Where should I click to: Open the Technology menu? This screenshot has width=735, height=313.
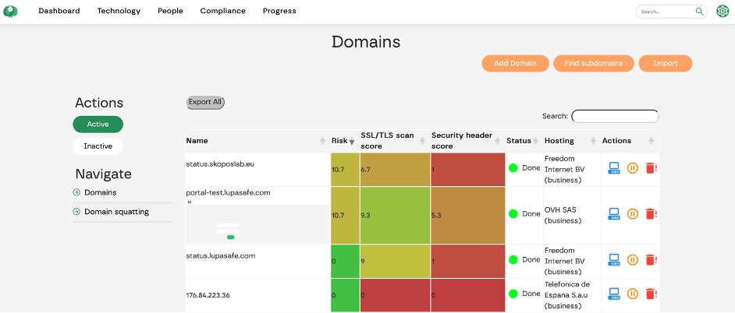tap(119, 11)
